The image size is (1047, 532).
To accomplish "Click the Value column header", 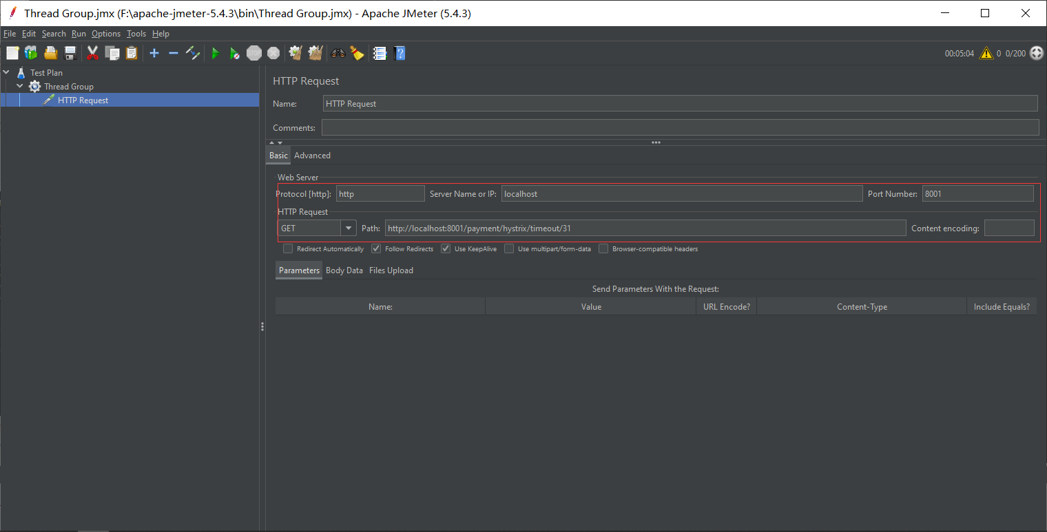I will [x=591, y=307].
